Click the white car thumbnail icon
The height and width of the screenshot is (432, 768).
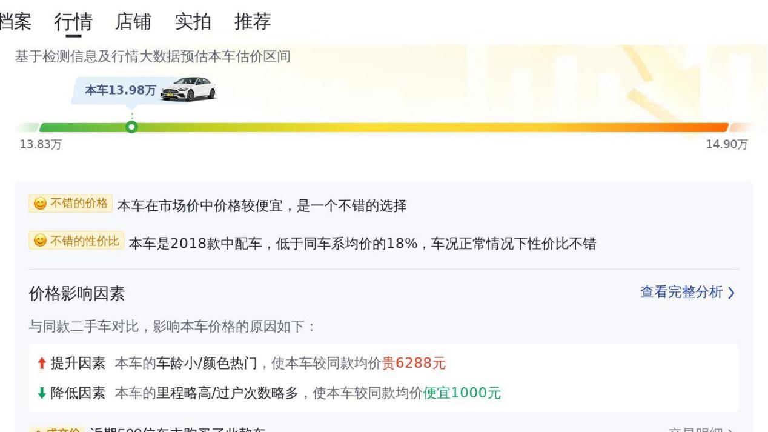pyautogui.click(x=188, y=90)
